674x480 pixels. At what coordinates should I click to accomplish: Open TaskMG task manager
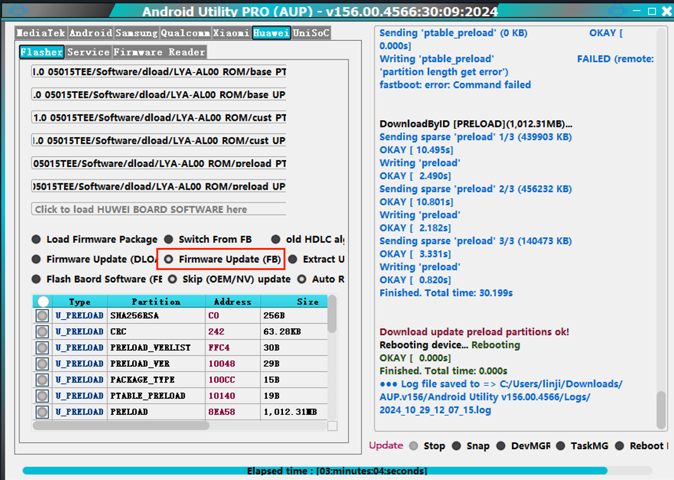(x=582, y=446)
